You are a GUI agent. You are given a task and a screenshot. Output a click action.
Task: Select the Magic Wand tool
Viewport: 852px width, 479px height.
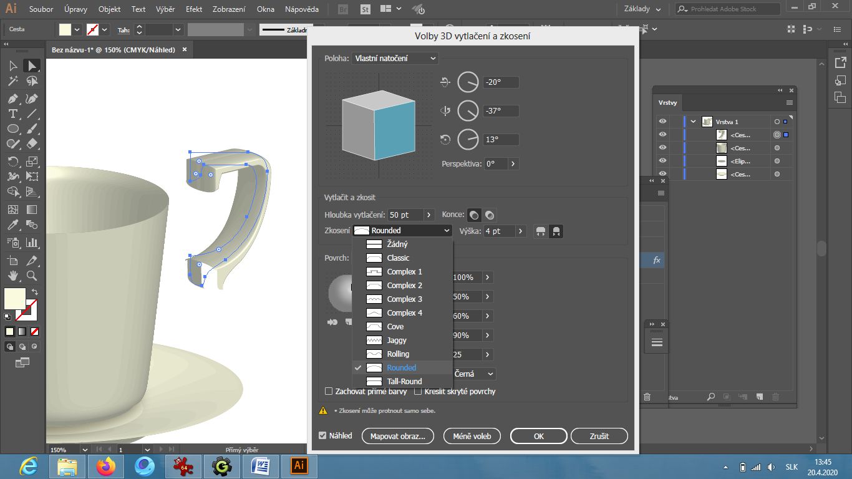12,81
